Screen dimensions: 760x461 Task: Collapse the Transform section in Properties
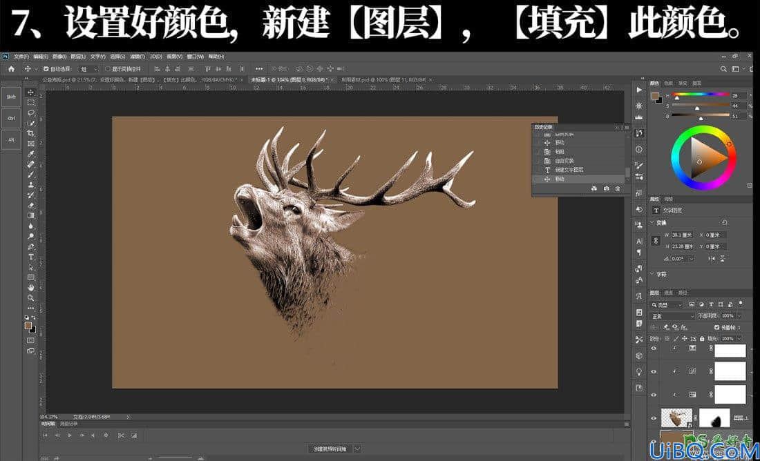(x=652, y=223)
